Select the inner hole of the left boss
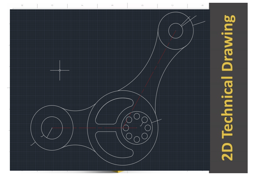 52,128
